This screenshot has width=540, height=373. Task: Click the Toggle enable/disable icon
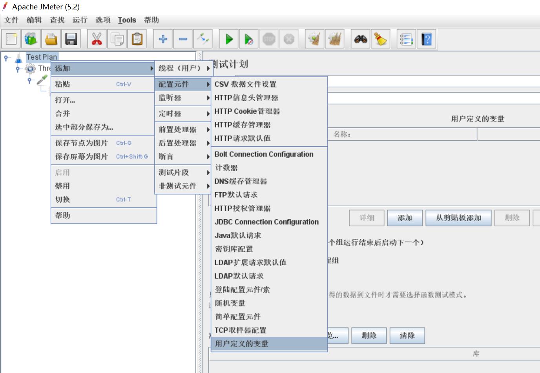click(203, 39)
